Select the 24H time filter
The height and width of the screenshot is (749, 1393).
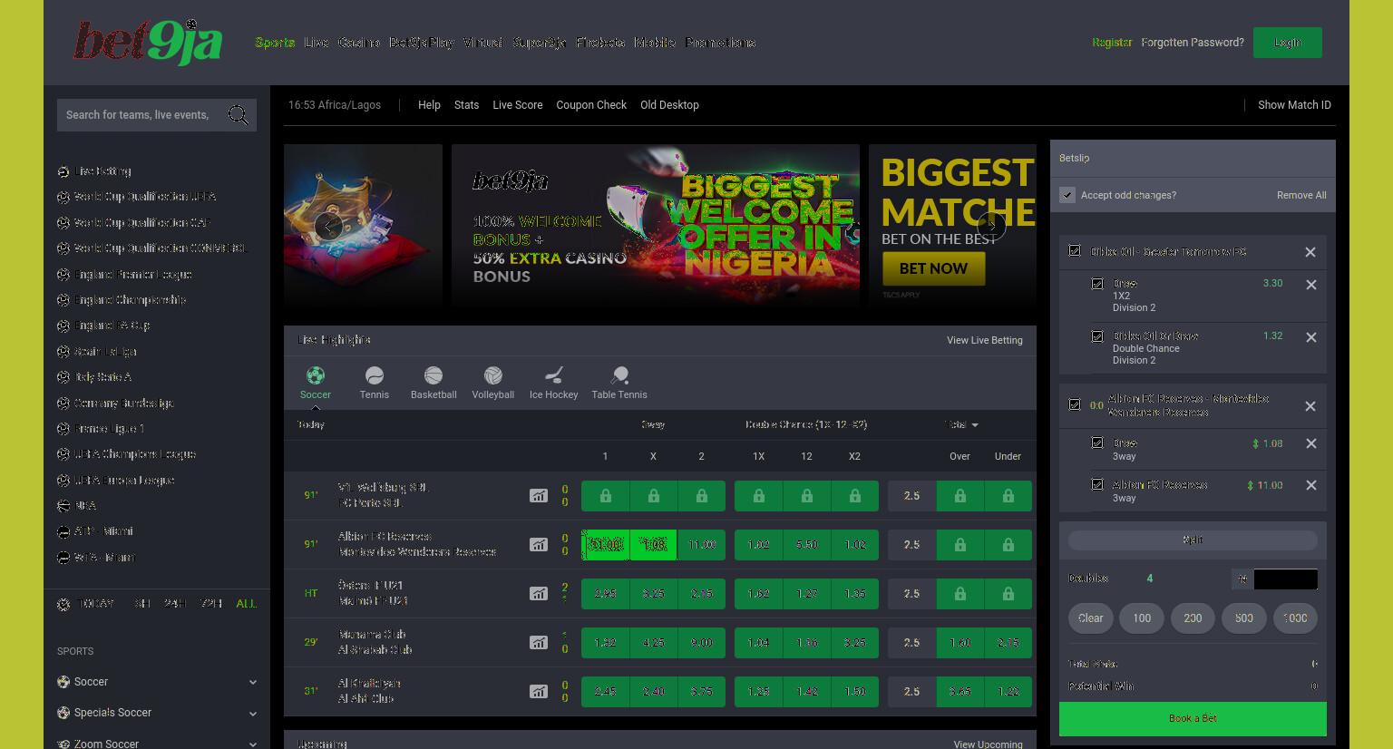[x=175, y=604]
